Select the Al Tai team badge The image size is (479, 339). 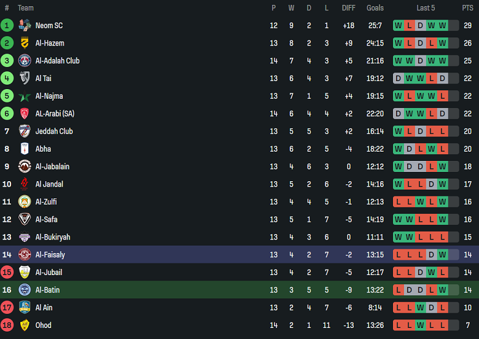25,78
